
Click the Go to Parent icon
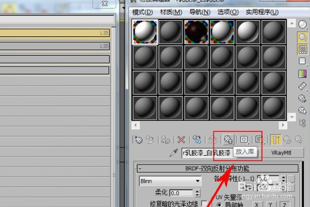pyautogui.click(x=287, y=140)
